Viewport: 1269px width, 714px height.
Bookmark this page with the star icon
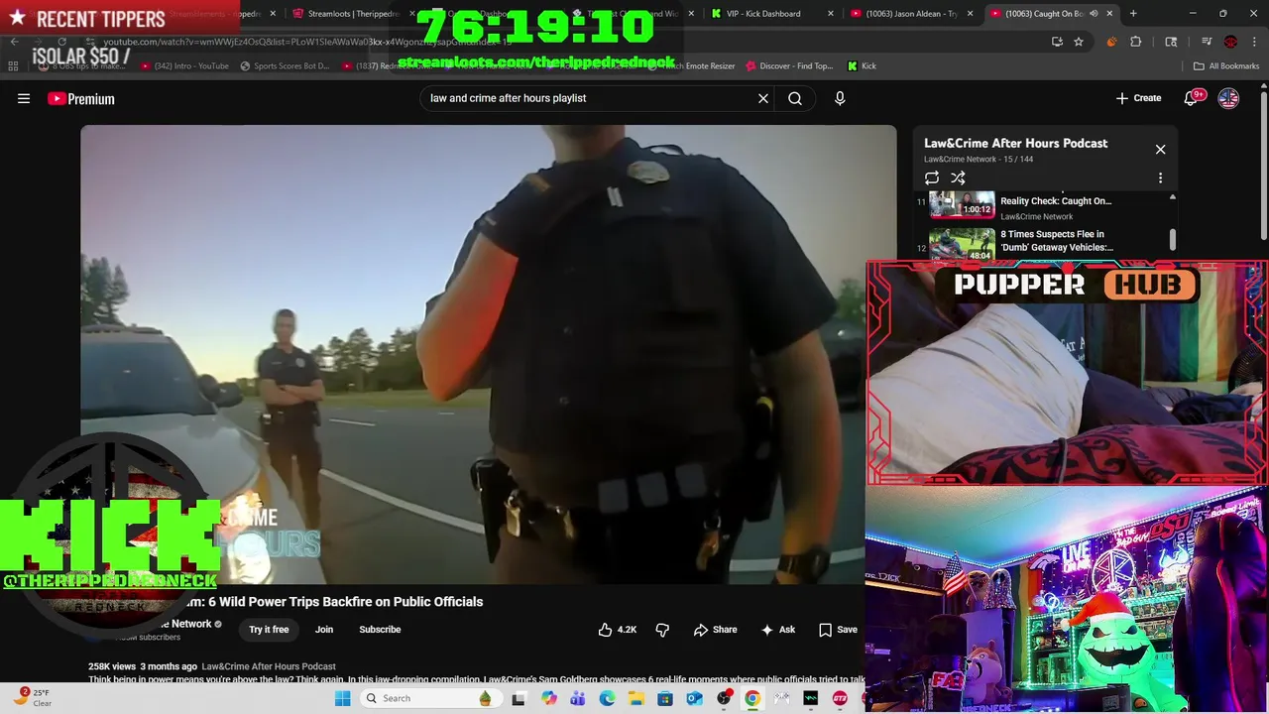(x=1079, y=42)
